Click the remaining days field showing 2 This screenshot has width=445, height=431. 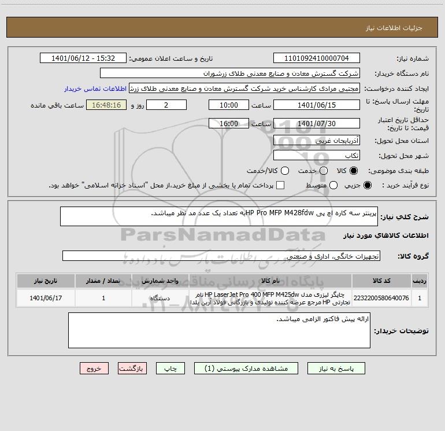(166, 105)
